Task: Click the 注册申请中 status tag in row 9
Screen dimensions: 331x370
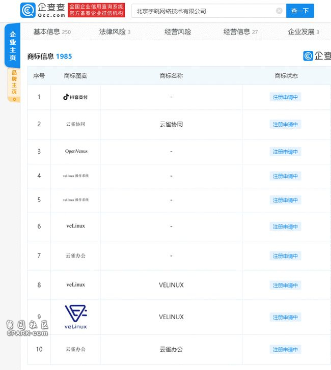Action: click(285, 318)
